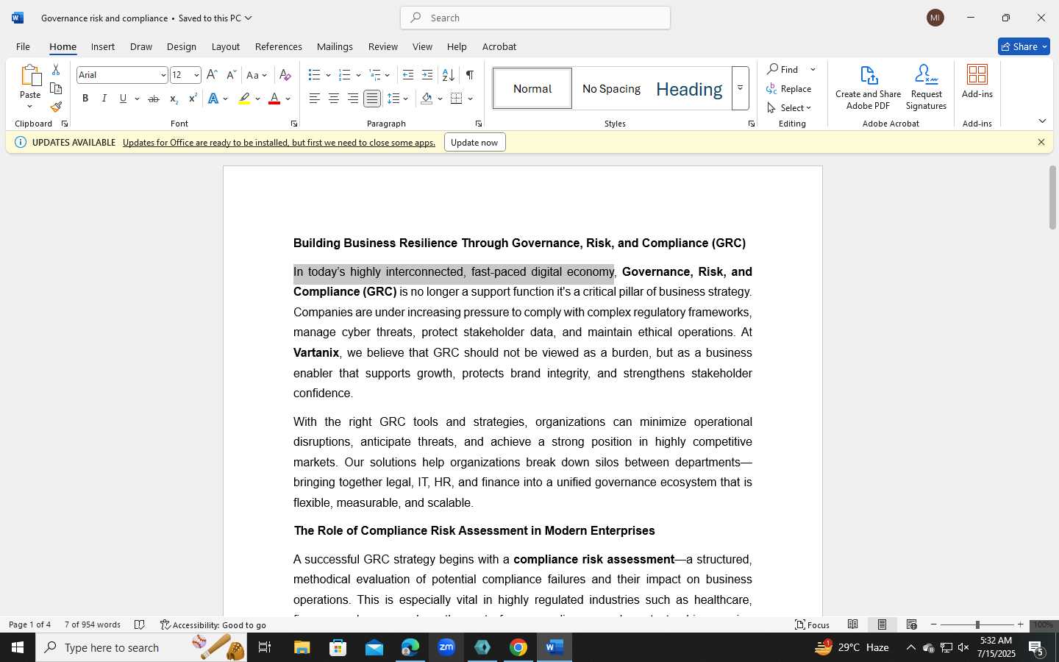Screen dimensions: 1059x662
Task: Switch to Read Mode view icon
Action: pyautogui.click(x=853, y=624)
